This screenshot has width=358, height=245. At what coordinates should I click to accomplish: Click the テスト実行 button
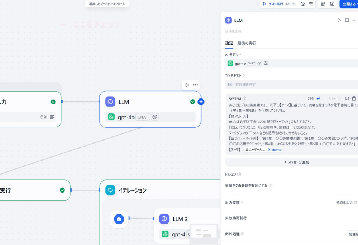273,4
